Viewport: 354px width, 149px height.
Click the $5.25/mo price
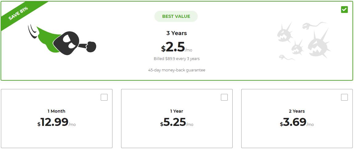177,122
